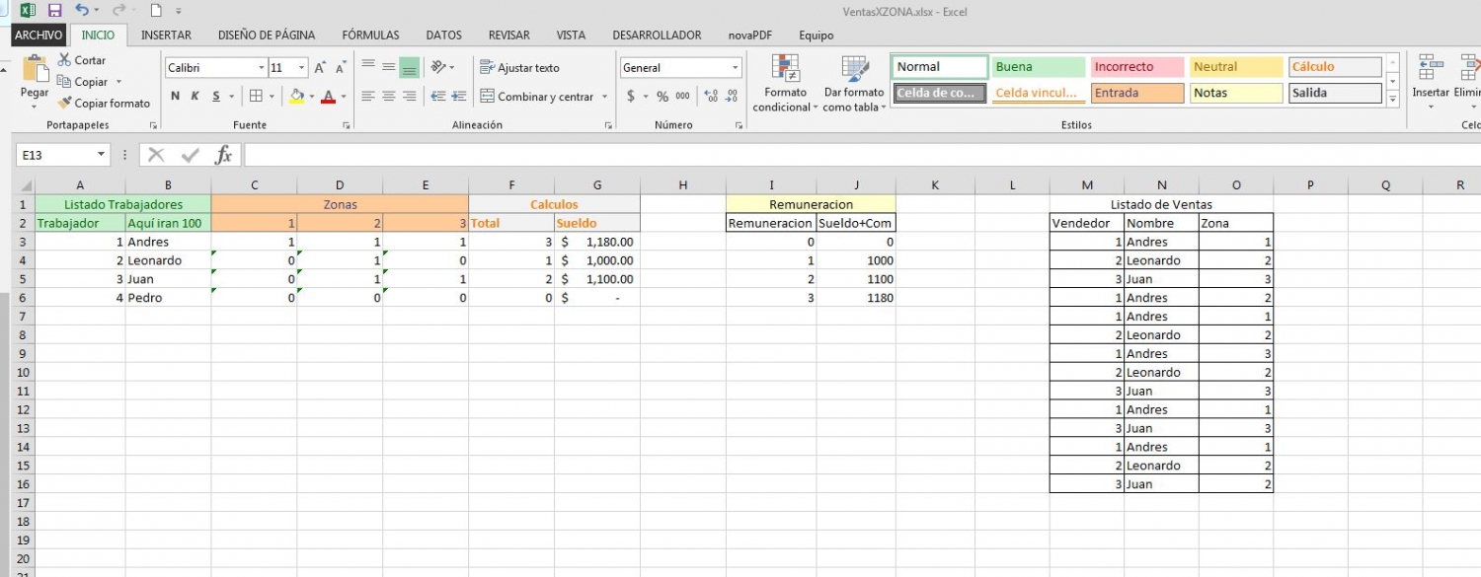Apply red font color A
Image resolution: width=1481 pixels, height=577 pixels.
click(328, 97)
